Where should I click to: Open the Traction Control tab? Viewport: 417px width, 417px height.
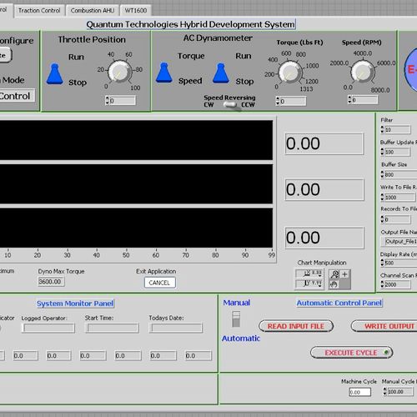click(39, 11)
